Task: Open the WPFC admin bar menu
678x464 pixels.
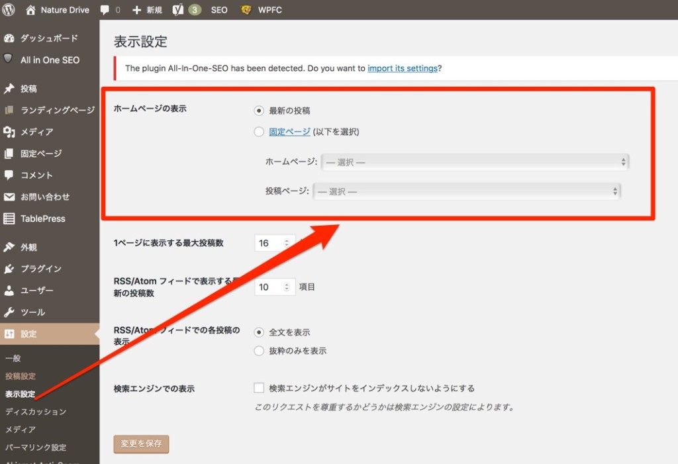Action: (x=270, y=10)
